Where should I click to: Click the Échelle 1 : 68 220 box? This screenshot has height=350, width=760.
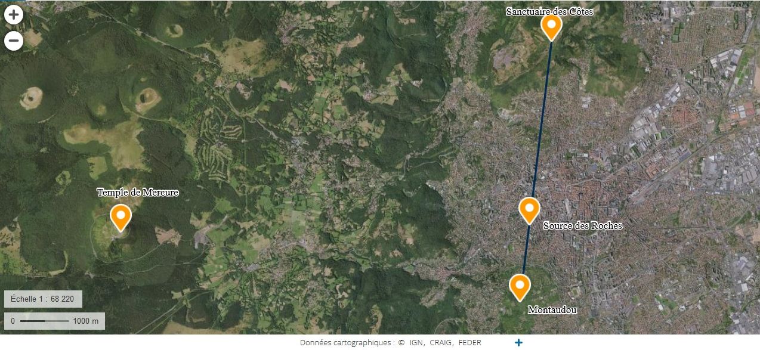click(43, 299)
